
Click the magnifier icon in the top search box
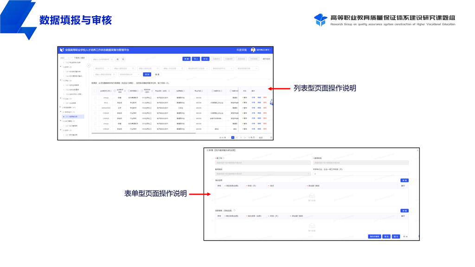point(112,59)
